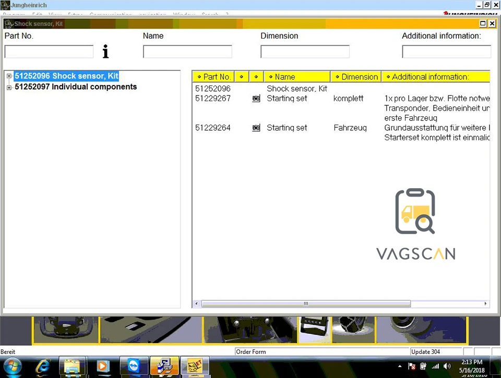Image resolution: width=501 pixels, height=378 pixels.
Task: Expand the 51252097 Individual components node
Action: click(9, 87)
